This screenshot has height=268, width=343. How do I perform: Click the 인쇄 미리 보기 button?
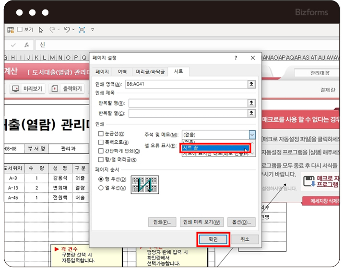click(201, 222)
